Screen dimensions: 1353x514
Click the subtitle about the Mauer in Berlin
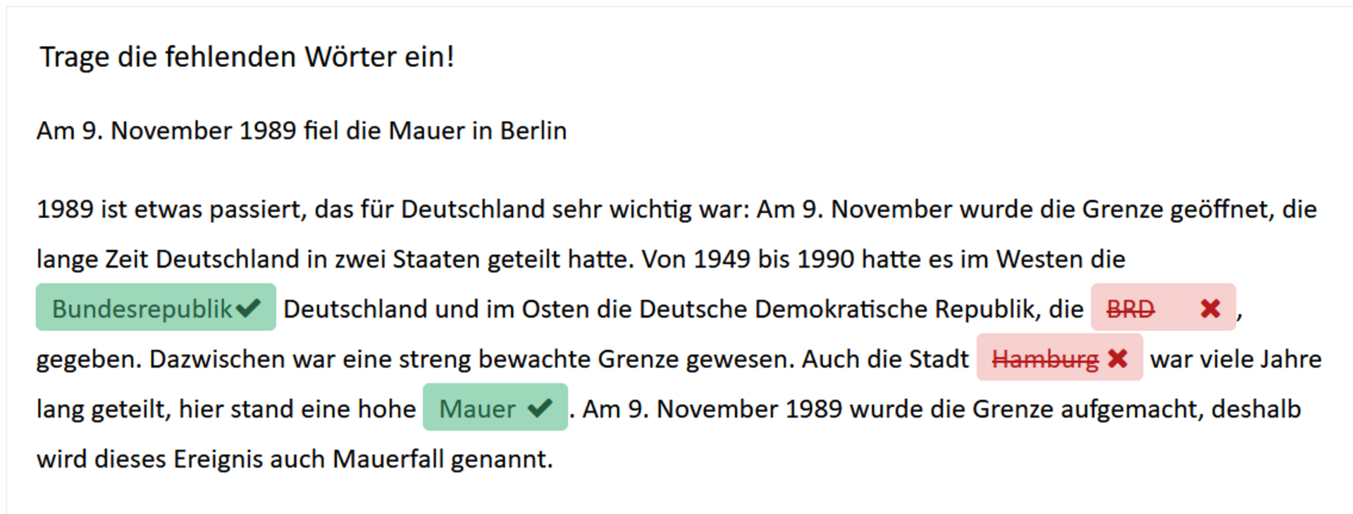coord(302,131)
